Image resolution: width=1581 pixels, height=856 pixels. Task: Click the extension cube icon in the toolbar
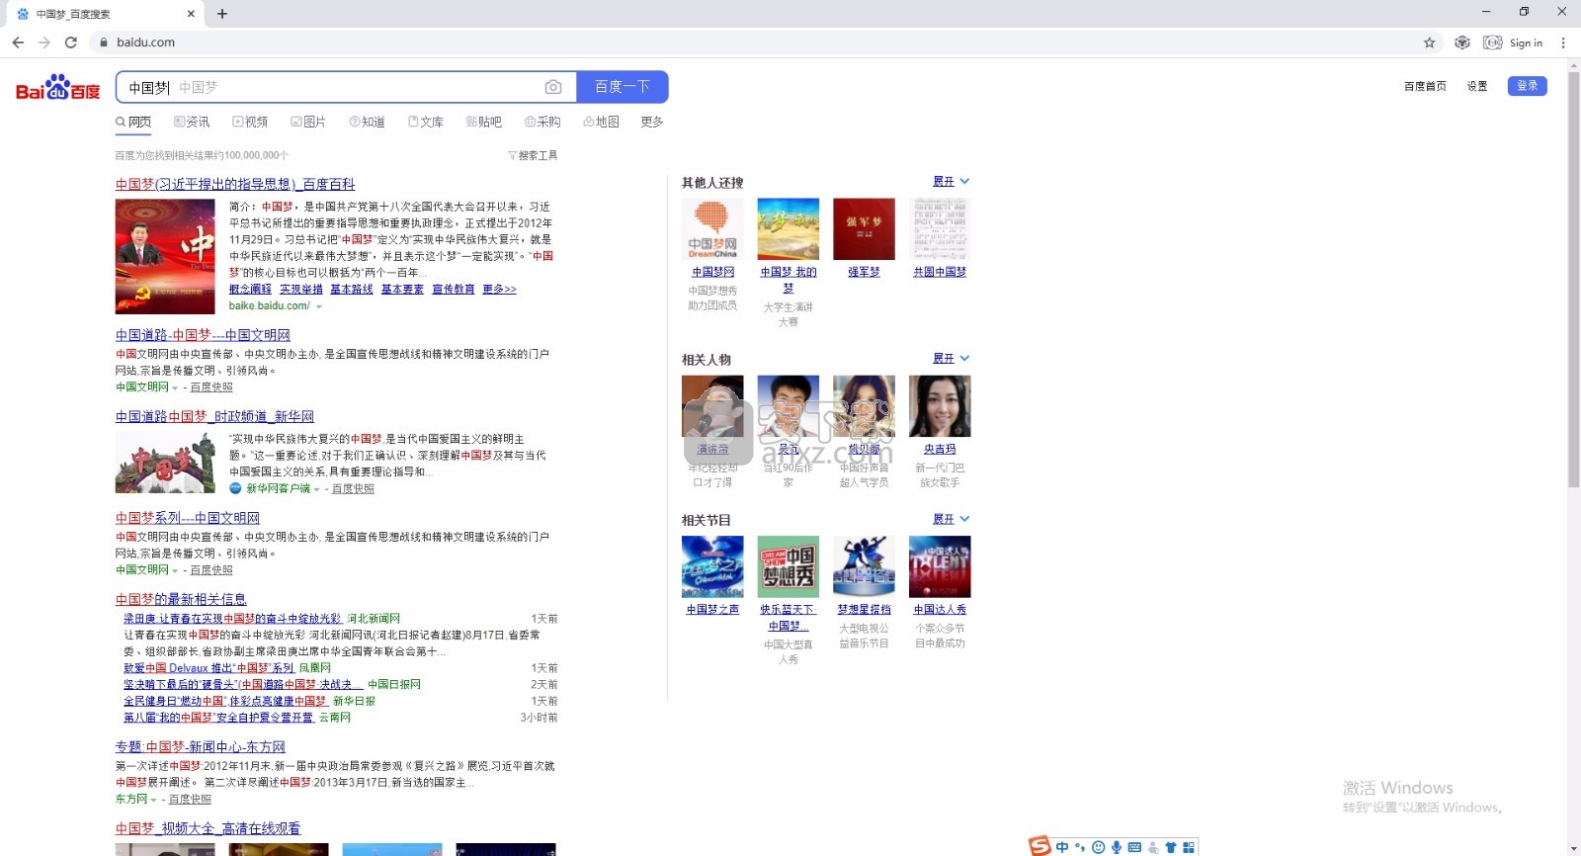tap(1462, 43)
